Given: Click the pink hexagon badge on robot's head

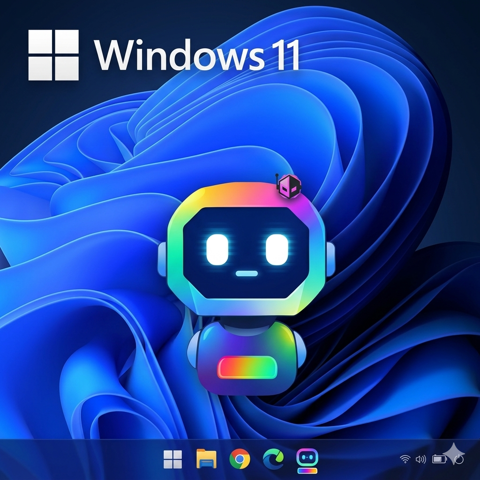Looking at the screenshot, I should point(287,186).
